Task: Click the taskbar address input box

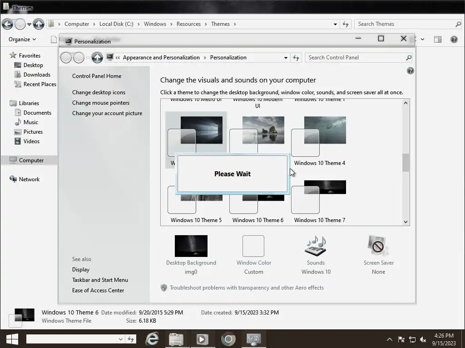Action: point(72,339)
